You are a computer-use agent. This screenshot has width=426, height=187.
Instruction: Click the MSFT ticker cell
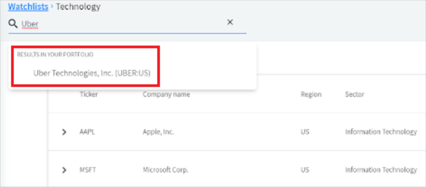[x=87, y=170]
